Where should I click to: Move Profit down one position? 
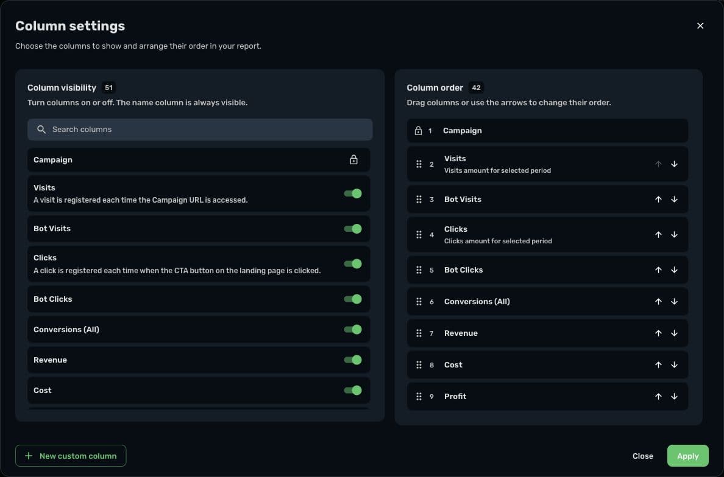point(674,396)
